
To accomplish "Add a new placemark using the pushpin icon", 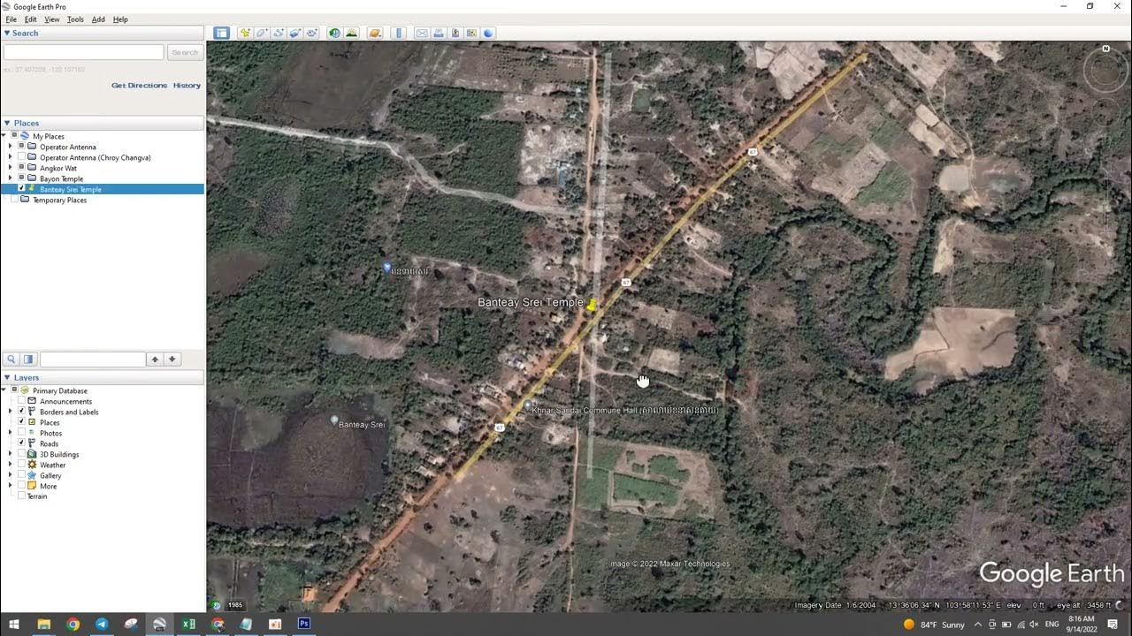I will (x=245, y=33).
